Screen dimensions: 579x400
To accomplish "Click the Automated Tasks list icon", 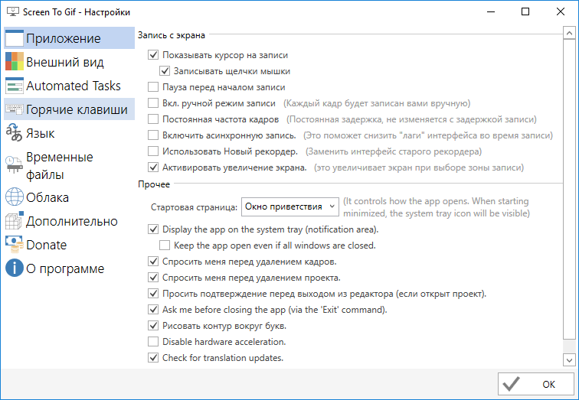I will pyautogui.click(x=15, y=86).
